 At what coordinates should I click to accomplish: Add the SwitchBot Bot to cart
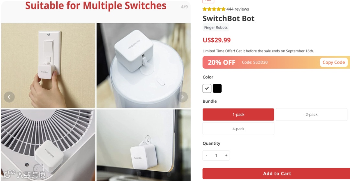click(276, 174)
